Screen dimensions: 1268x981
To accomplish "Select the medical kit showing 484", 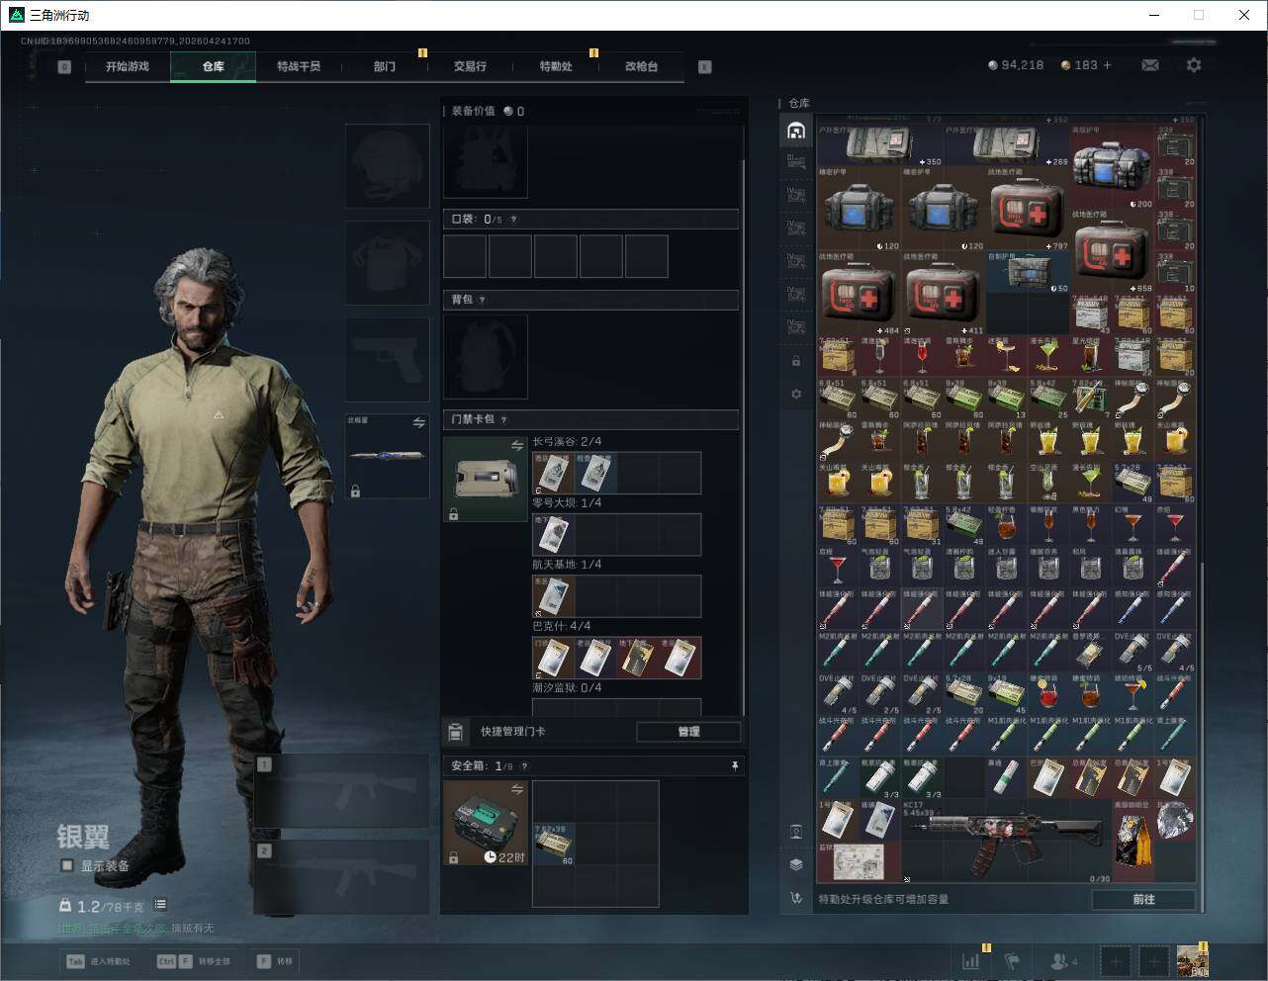I will 860,293.
